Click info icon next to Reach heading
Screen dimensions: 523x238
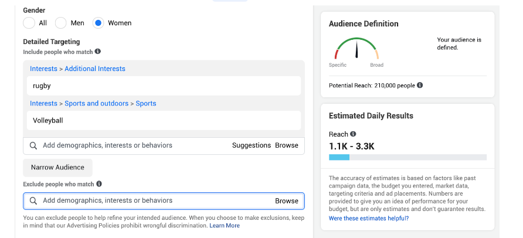pos(353,134)
